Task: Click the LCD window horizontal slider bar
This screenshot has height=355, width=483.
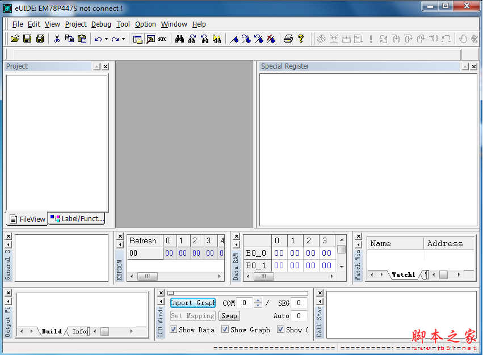Action: click(x=238, y=293)
